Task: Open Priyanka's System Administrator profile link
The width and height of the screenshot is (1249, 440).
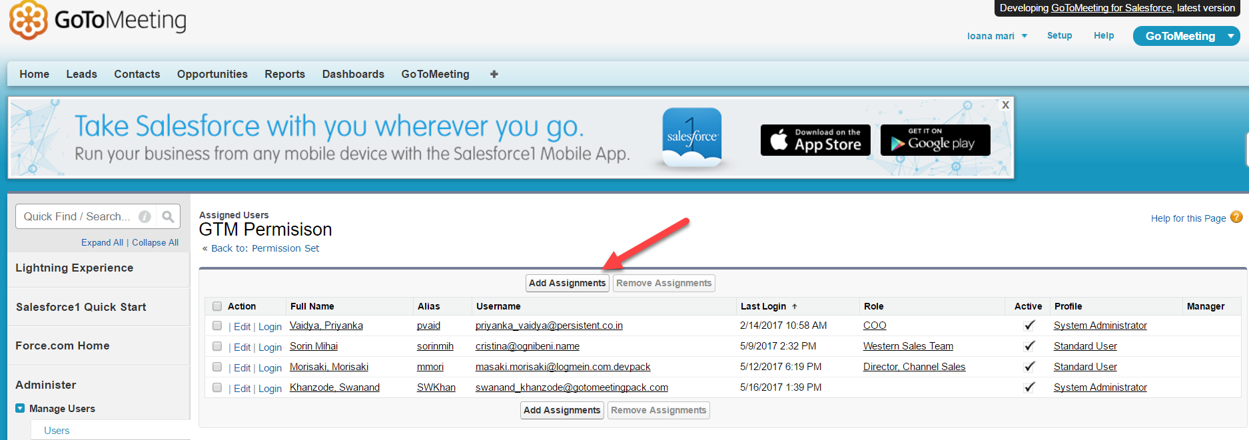Action: [x=1100, y=326]
